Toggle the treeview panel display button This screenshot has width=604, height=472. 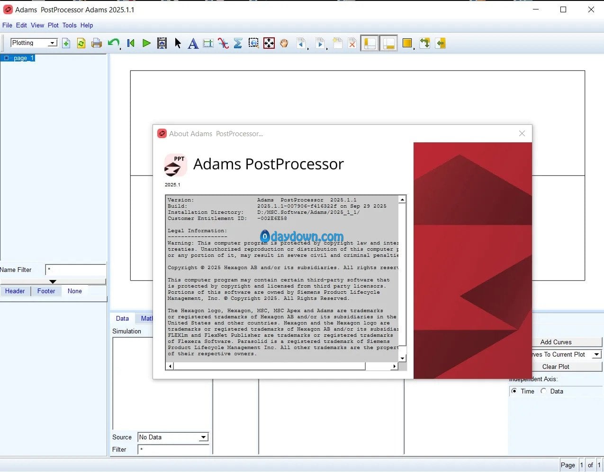pos(370,44)
